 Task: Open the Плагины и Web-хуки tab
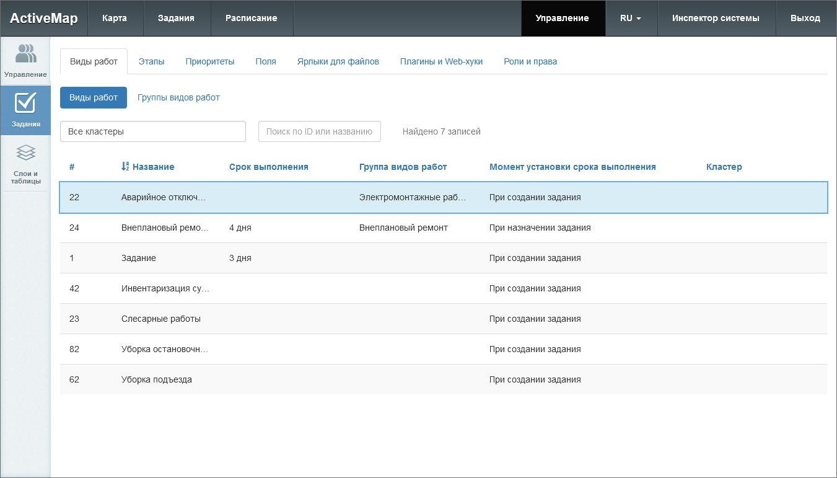[441, 61]
